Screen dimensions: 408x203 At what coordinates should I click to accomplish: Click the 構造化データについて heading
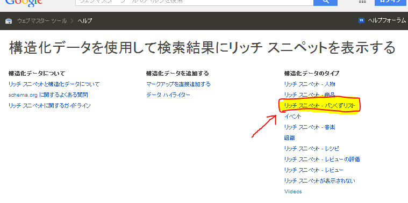coord(37,74)
